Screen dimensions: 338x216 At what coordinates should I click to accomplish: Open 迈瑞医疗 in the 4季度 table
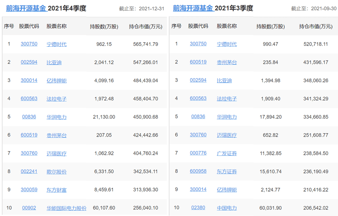56,154
